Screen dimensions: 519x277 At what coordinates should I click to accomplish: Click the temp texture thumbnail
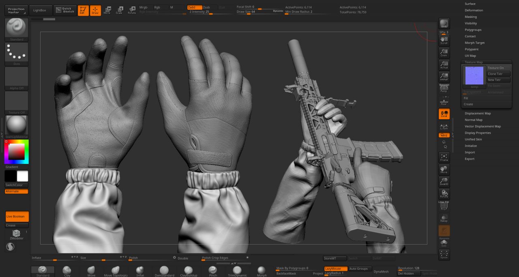(474, 76)
